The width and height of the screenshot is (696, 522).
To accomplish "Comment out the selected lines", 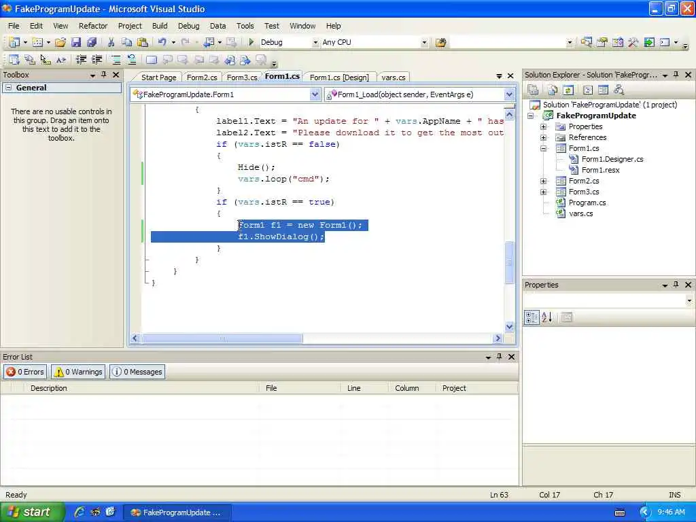I will tap(116, 60).
